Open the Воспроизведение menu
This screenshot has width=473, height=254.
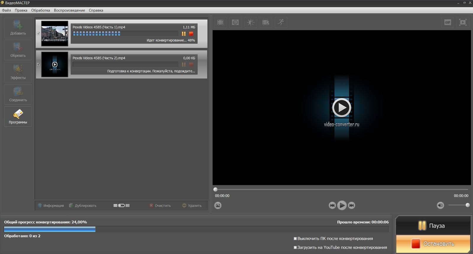point(69,10)
